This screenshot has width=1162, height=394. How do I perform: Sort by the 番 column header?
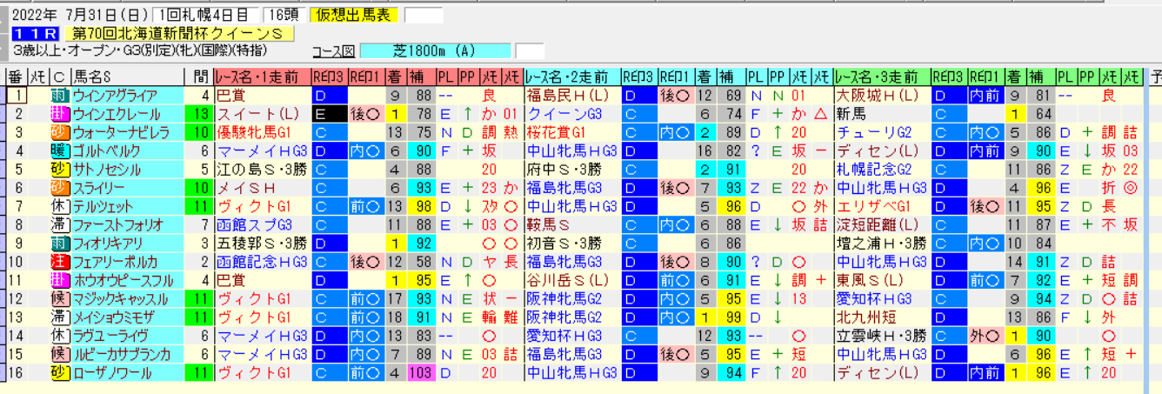click(x=17, y=77)
